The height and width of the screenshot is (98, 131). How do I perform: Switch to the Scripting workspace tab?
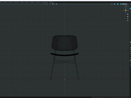tap(51, 2)
